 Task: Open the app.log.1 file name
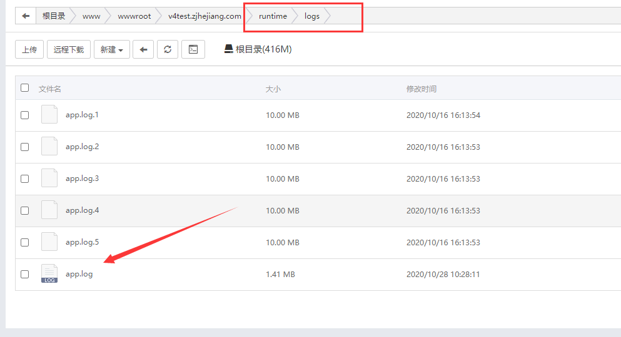[x=82, y=115]
